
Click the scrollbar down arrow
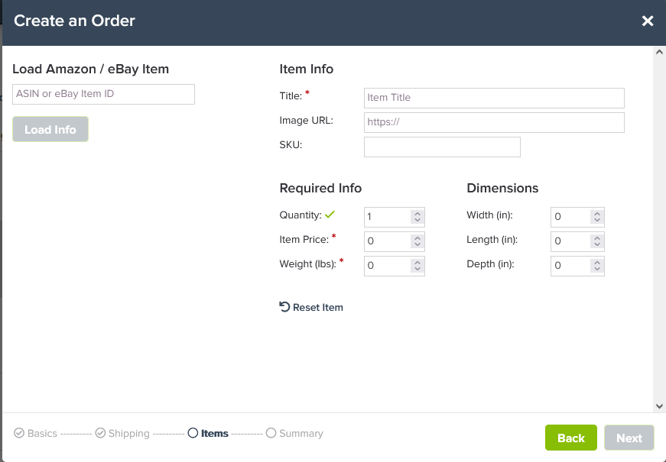click(659, 406)
